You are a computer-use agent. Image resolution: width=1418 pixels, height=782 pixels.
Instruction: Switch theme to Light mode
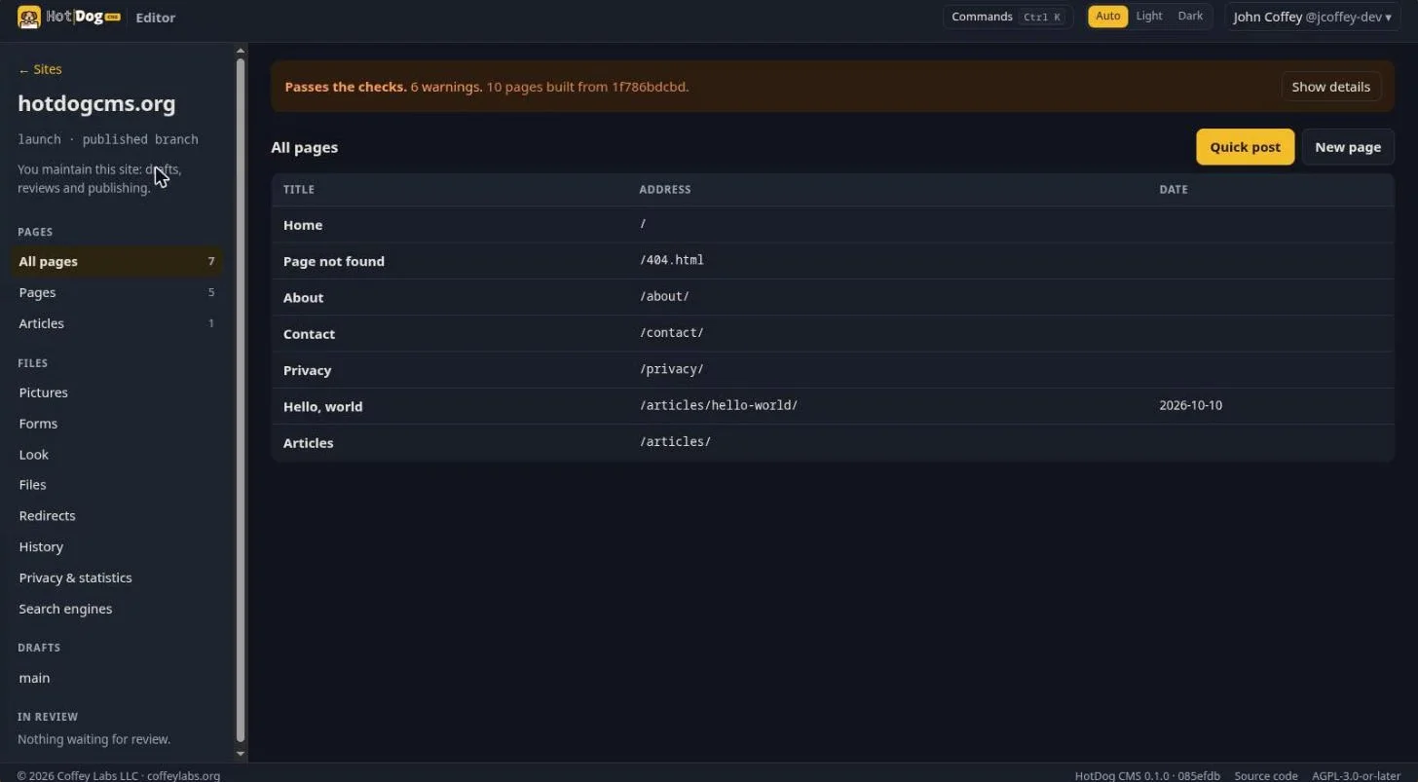pyautogui.click(x=1149, y=17)
